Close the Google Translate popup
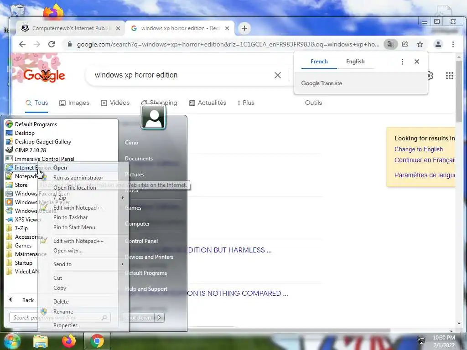This screenshot has height=350, width=467. 417,62
